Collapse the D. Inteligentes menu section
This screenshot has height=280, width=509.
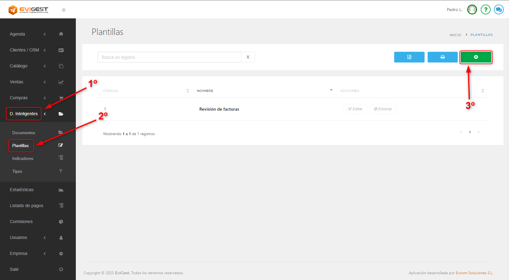coord(24,114)
